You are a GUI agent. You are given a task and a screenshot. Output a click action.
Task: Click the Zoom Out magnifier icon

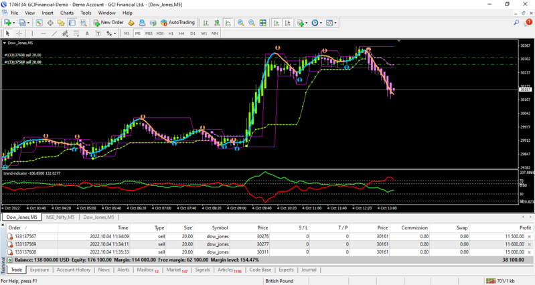[252, 23]
